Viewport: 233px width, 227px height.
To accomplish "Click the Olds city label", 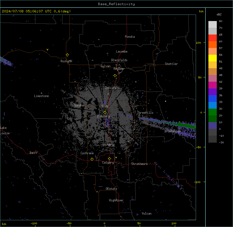I will pyautogui.click(x=105, y=106).
